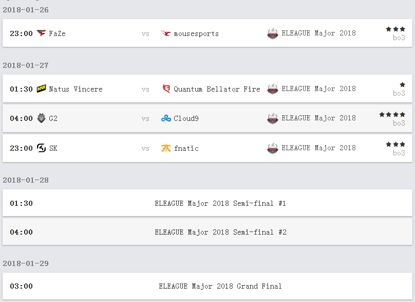Click the 2018-01-29 date heading

pyautogui.click(x=26, y=263)
